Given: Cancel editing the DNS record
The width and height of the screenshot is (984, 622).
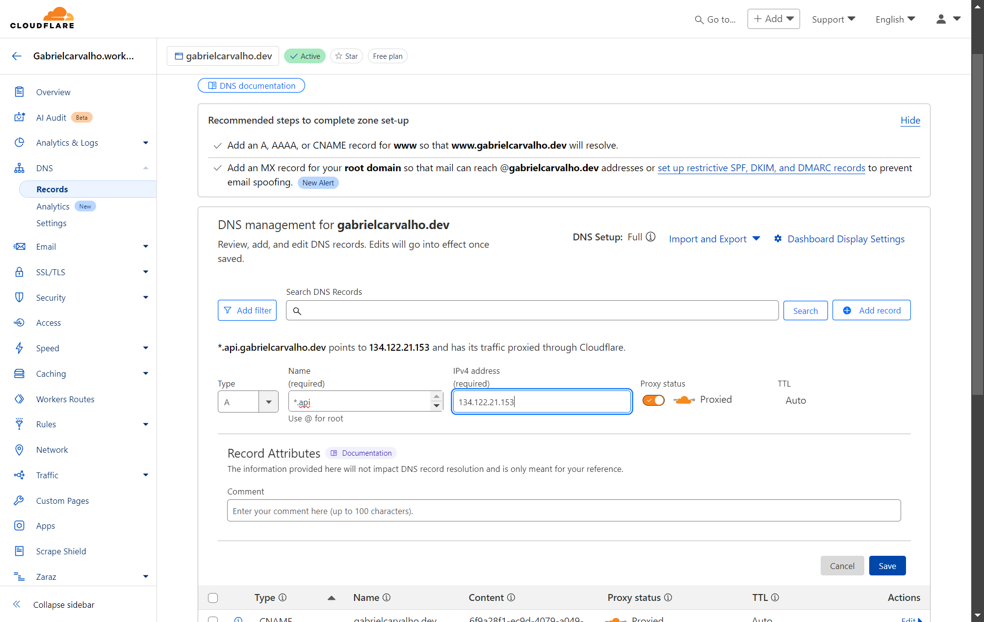Looking at the screenshot, I should [842, 566].
